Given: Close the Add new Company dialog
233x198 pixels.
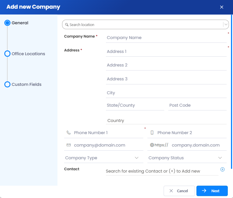Looking at the screenshot, I should (x=222, y=7).
